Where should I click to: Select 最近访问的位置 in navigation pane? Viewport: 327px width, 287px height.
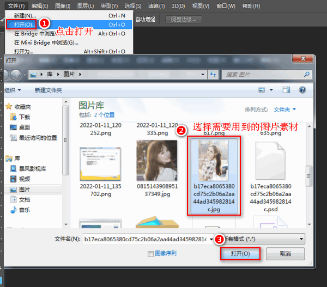[x=38, y=138]
